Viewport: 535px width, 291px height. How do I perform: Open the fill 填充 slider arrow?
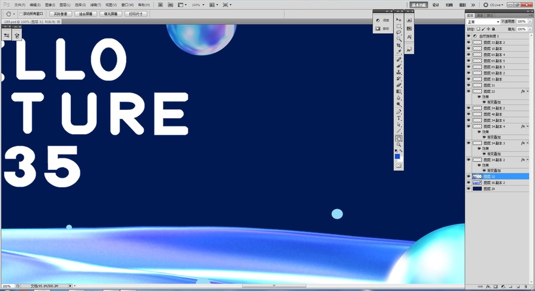tap(530, 29)
